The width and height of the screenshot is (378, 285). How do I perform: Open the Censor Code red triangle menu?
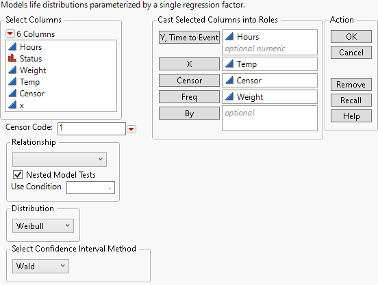tap(131, 129)
